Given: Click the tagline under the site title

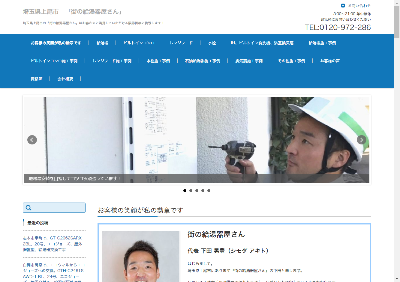Looking at the screenshot, I should coord(94,23).
